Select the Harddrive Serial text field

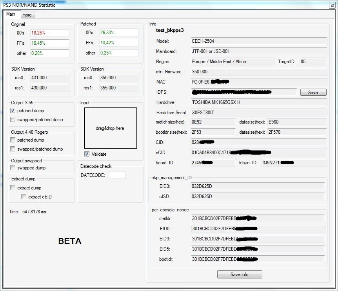pyautogui.click(x=258, y=113)
